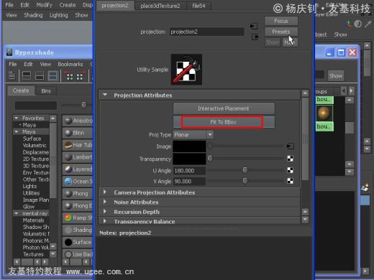Click the Image slider handle
Viewport: 374px width, 280px height.
[210, 146]
